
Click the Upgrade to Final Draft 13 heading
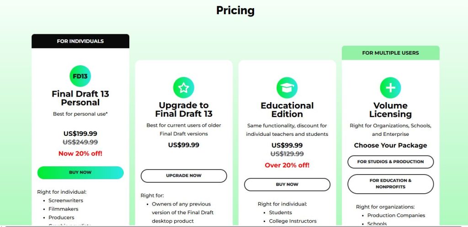click(184, 109)
